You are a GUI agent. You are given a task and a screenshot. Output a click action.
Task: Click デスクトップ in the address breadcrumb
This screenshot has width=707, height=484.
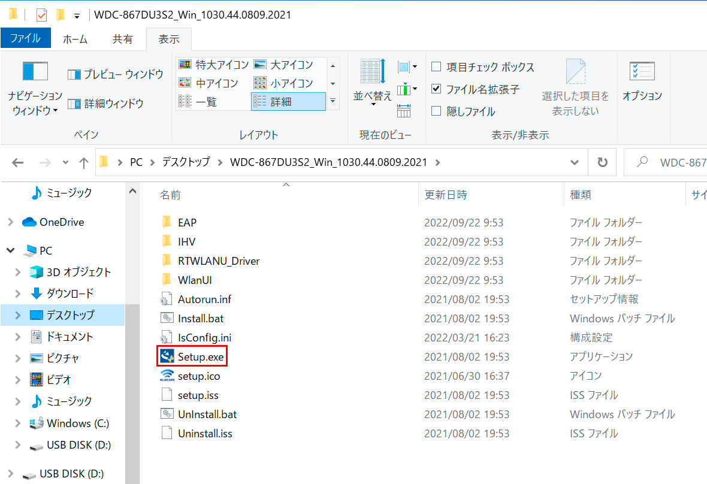[x=186, y=162]
